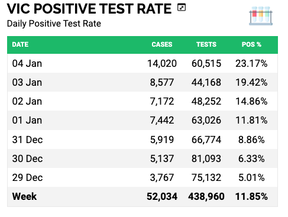This screenshot has height=217, width=288.
Task: Click the 31 Dec row date
Action: pos(27,140)
